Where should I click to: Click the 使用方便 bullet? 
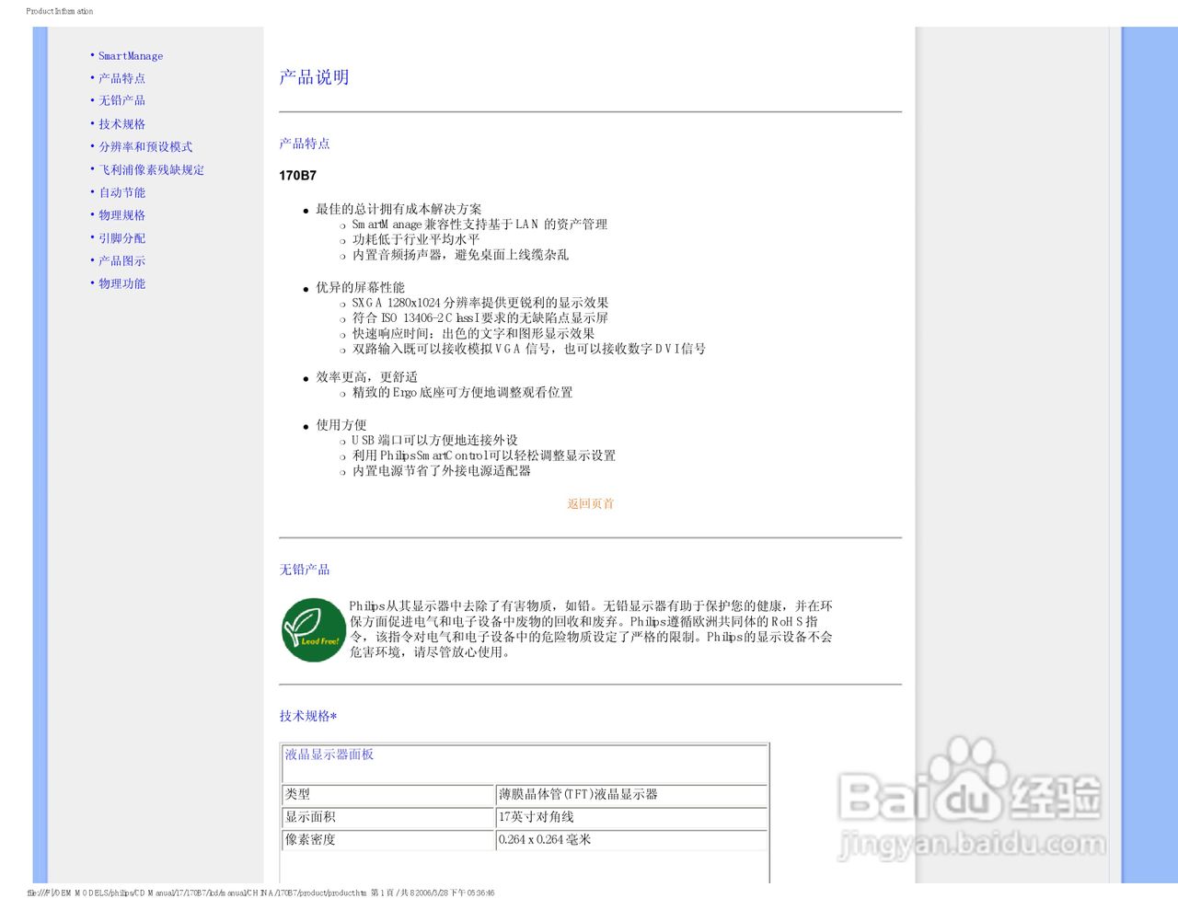[341, 425]
